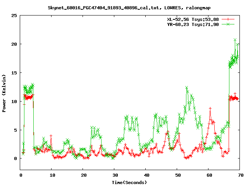This screenshot has width=248, height=186.
Task: Click the x-axis tick label 10
Action: [52, 175]
